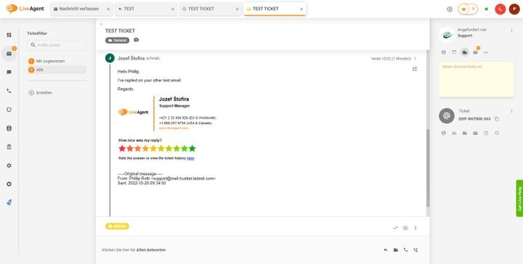Viewport: 523px width, 264px height.
Task: Open the knowledge base building icon
Action: (9, 147)
